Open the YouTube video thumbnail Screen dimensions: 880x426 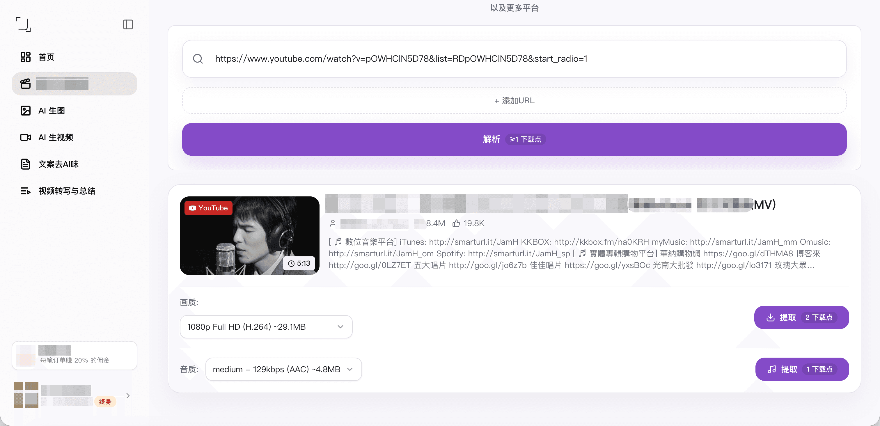pyautogui.click(x=249, y=235)
